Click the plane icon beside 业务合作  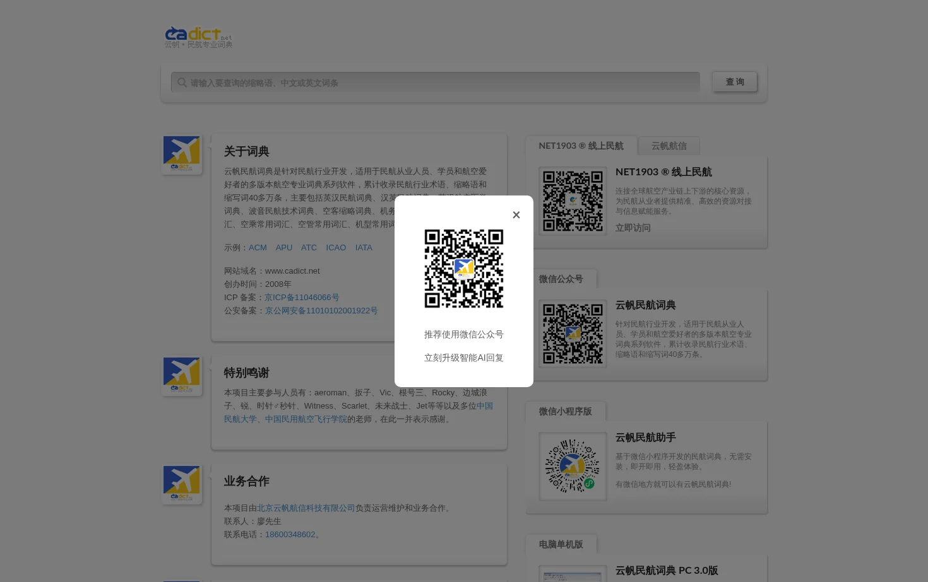click(182, 484)
